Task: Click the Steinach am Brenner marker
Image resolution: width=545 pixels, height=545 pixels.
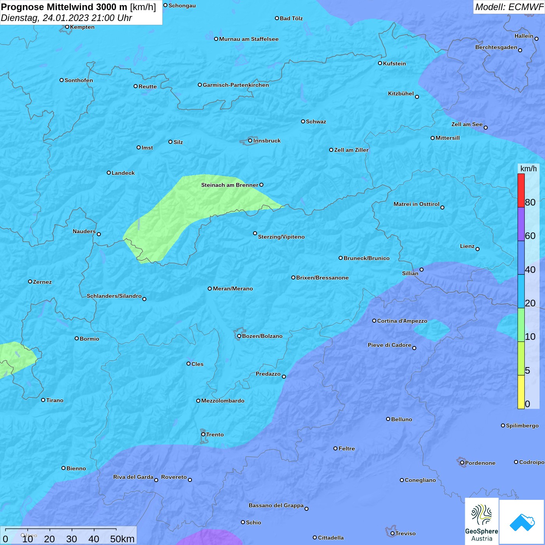Action: [261, 185]
